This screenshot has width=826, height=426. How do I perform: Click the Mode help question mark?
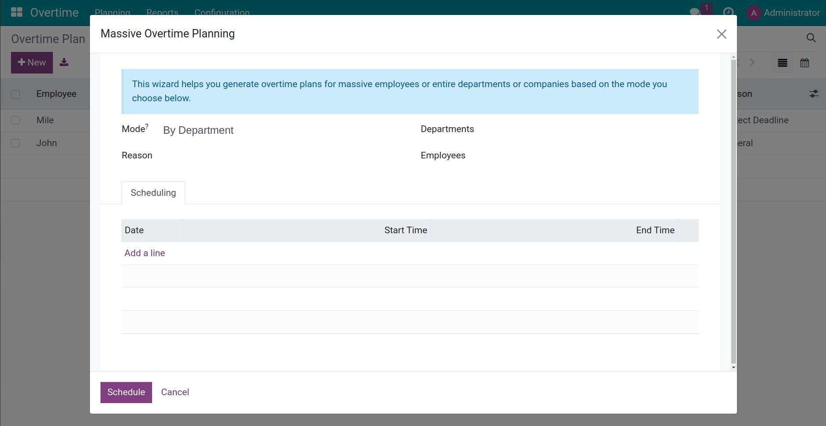147,126
